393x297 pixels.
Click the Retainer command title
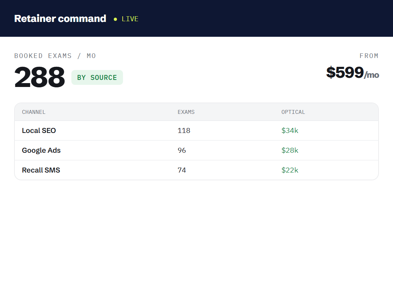[x=60, y=18]
